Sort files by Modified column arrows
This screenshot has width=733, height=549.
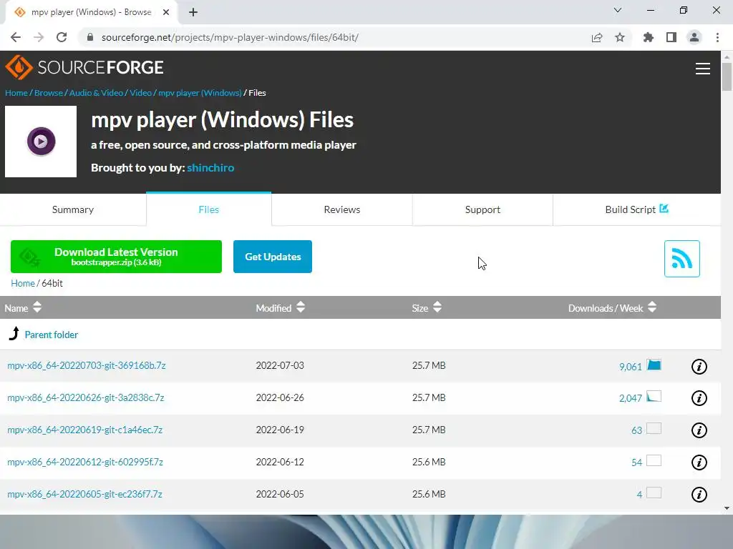click(301, 307)
